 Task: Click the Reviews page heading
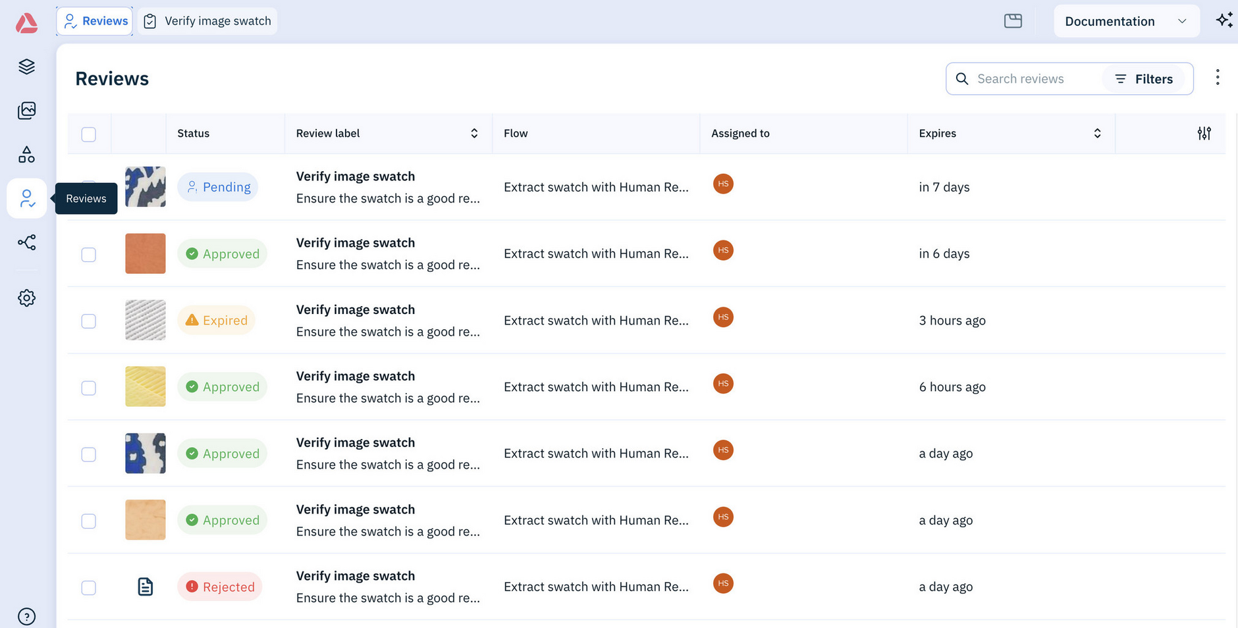point(112,78)
